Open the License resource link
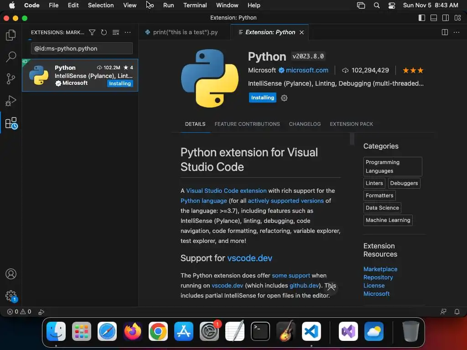The height and width of the screenshot is (350, 467). (374, 286)
